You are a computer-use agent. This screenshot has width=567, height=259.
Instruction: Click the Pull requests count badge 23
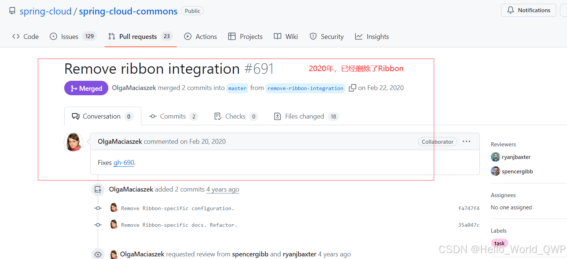coord(167,36)
